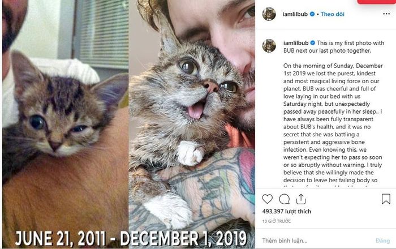Click the red button at top right corner
396x249 pixels.
376,2
